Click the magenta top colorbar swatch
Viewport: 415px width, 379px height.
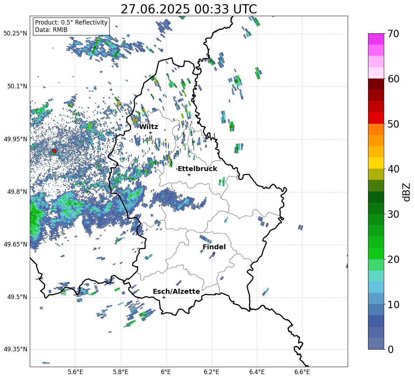click(376, 39)
